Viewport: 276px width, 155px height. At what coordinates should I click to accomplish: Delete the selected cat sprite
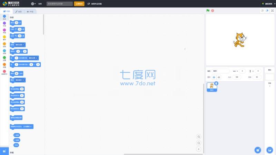click(x=216, y=83)
